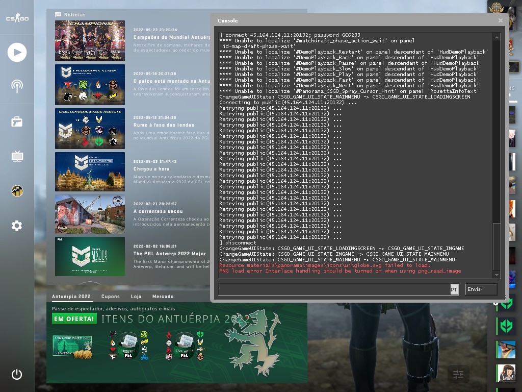This screenshot has width=522, height=392.
Task: Open the green PGL Major thumbnail
Action: [x=90, y=256]
